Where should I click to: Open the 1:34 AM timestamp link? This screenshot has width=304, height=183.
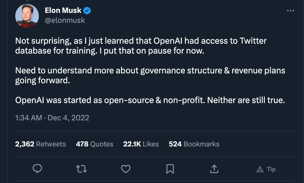point(29,118)
